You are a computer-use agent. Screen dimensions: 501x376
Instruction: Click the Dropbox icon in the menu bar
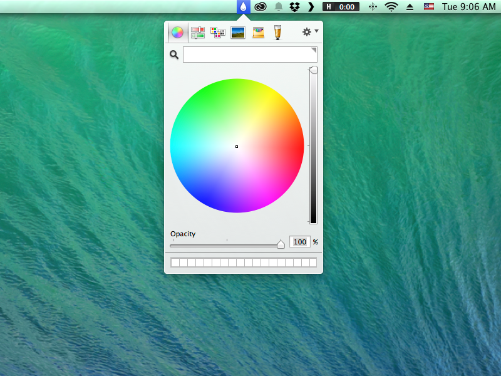coord(294,7)
